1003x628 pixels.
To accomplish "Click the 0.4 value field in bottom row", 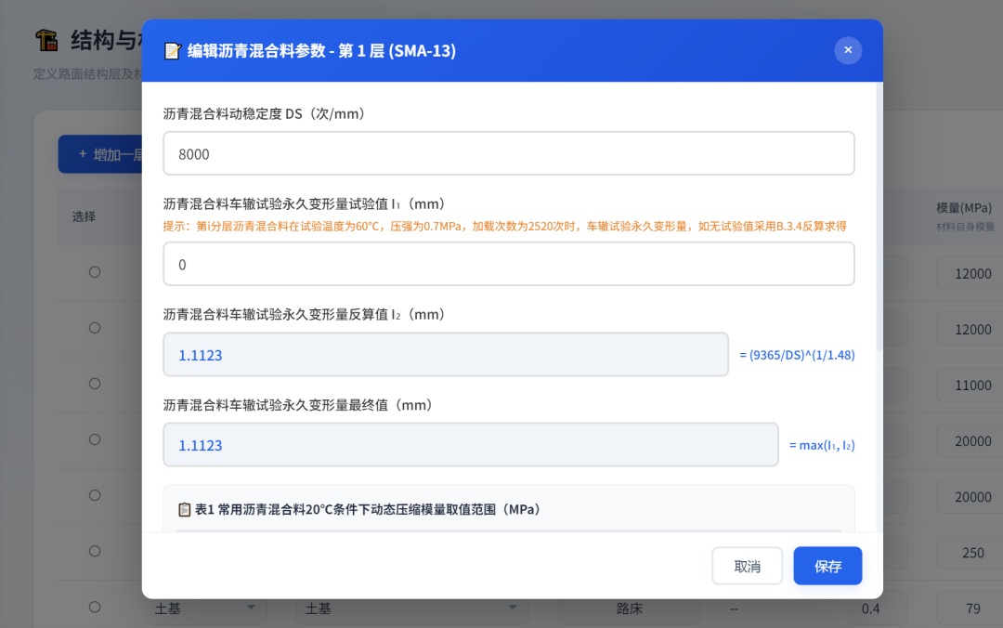I will coord(878,608).
